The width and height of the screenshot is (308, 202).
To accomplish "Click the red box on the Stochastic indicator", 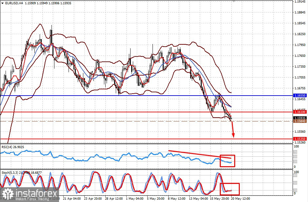I will coord(229,189).
